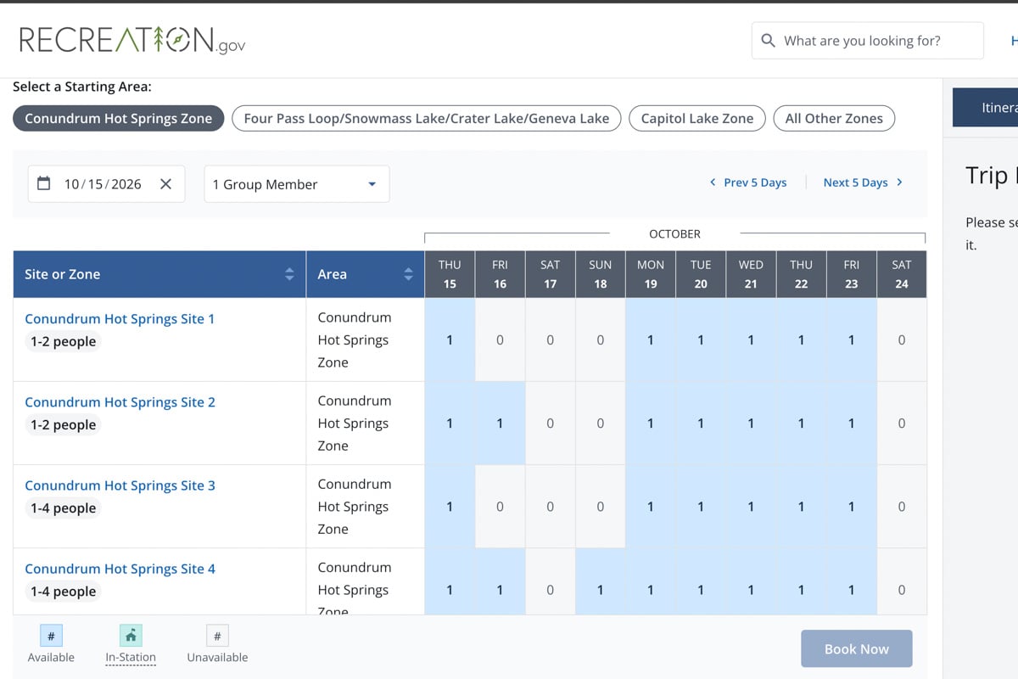Click the Recreation.gov logo
Viewport: 1018px width, 679px height.
[132, 41]
